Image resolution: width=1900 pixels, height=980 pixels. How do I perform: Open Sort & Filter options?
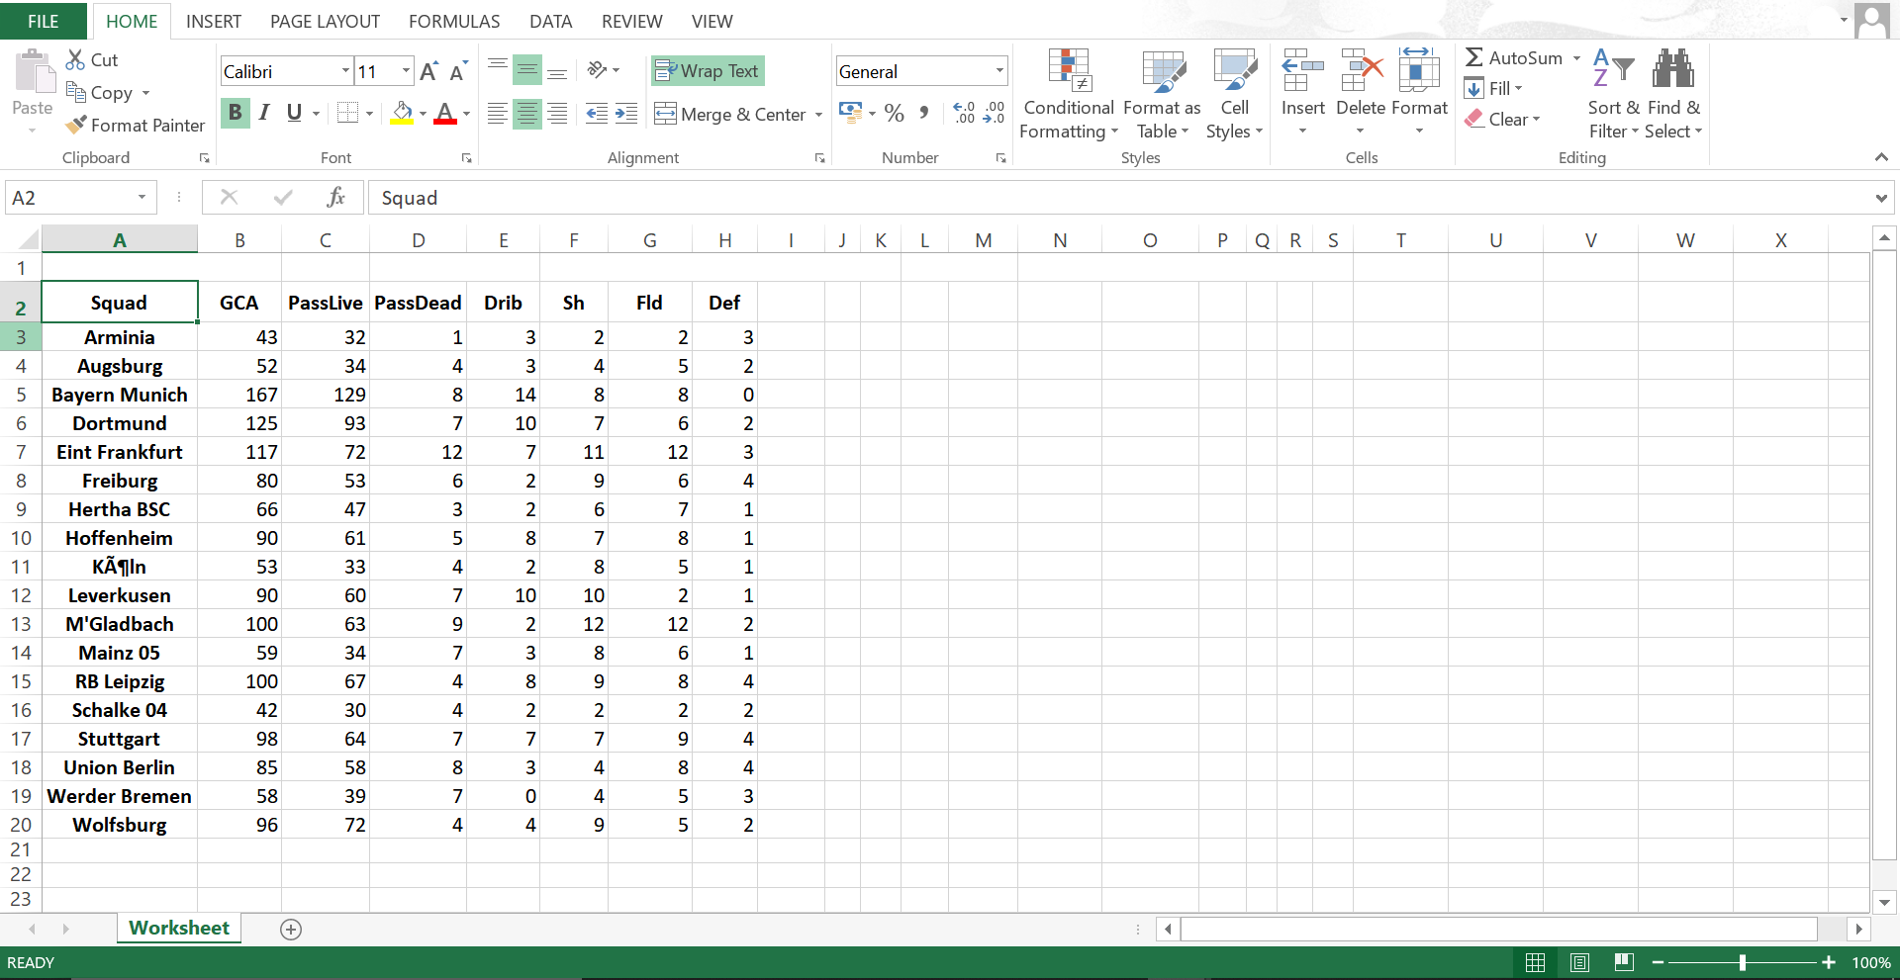pyautogui.click(x=1613, y=95)
